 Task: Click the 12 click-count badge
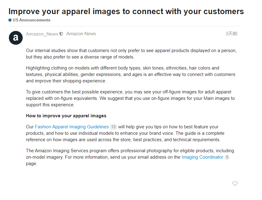tap(113, 127)
